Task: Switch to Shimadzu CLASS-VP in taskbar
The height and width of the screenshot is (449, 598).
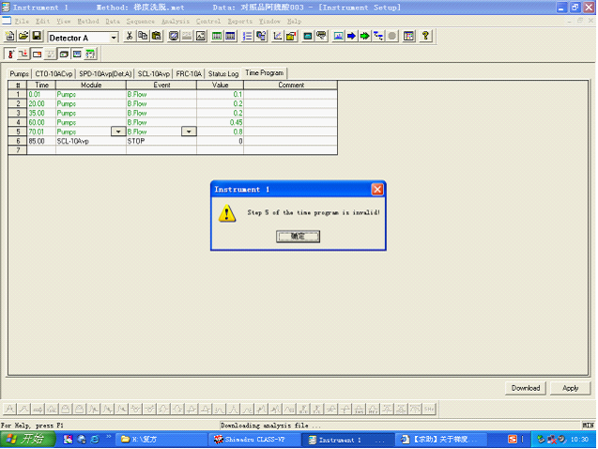Action: click(254, 440)
